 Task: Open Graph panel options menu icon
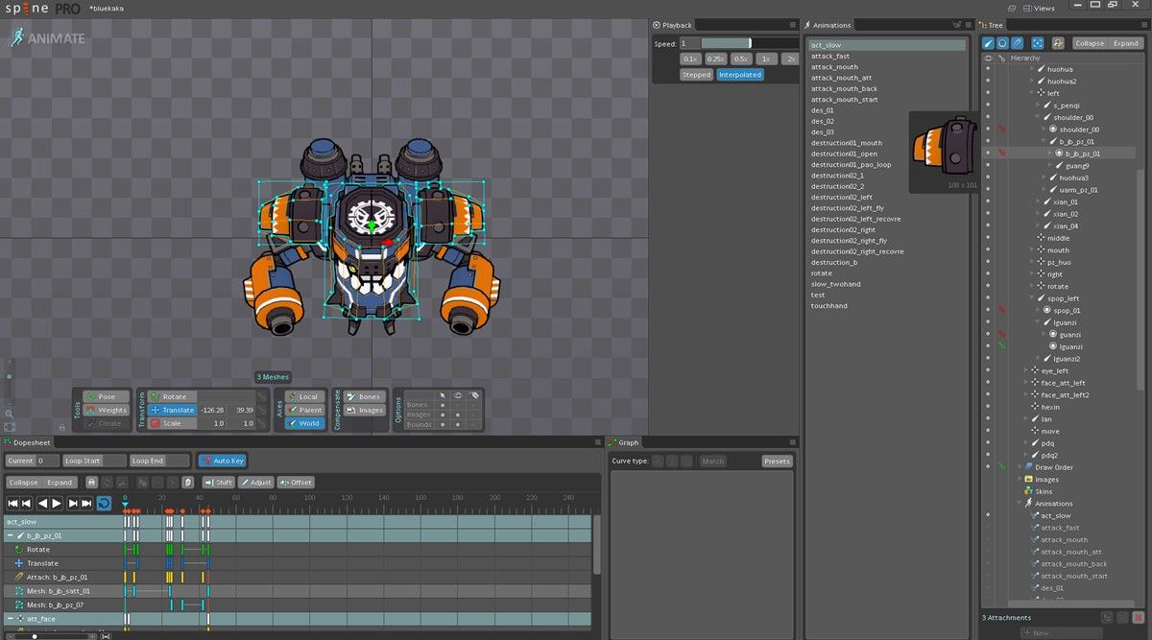[x=793, y=442]
